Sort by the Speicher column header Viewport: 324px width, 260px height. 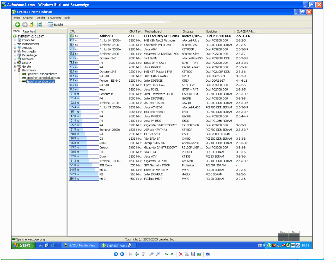pyautogui.click(x=219, y=31)
